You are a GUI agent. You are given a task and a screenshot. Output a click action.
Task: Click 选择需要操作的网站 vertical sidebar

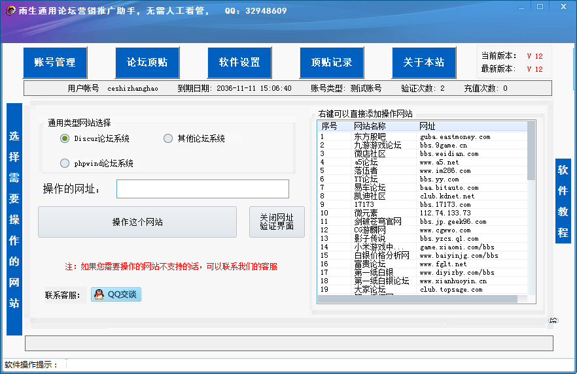click(x=14, y=219)
